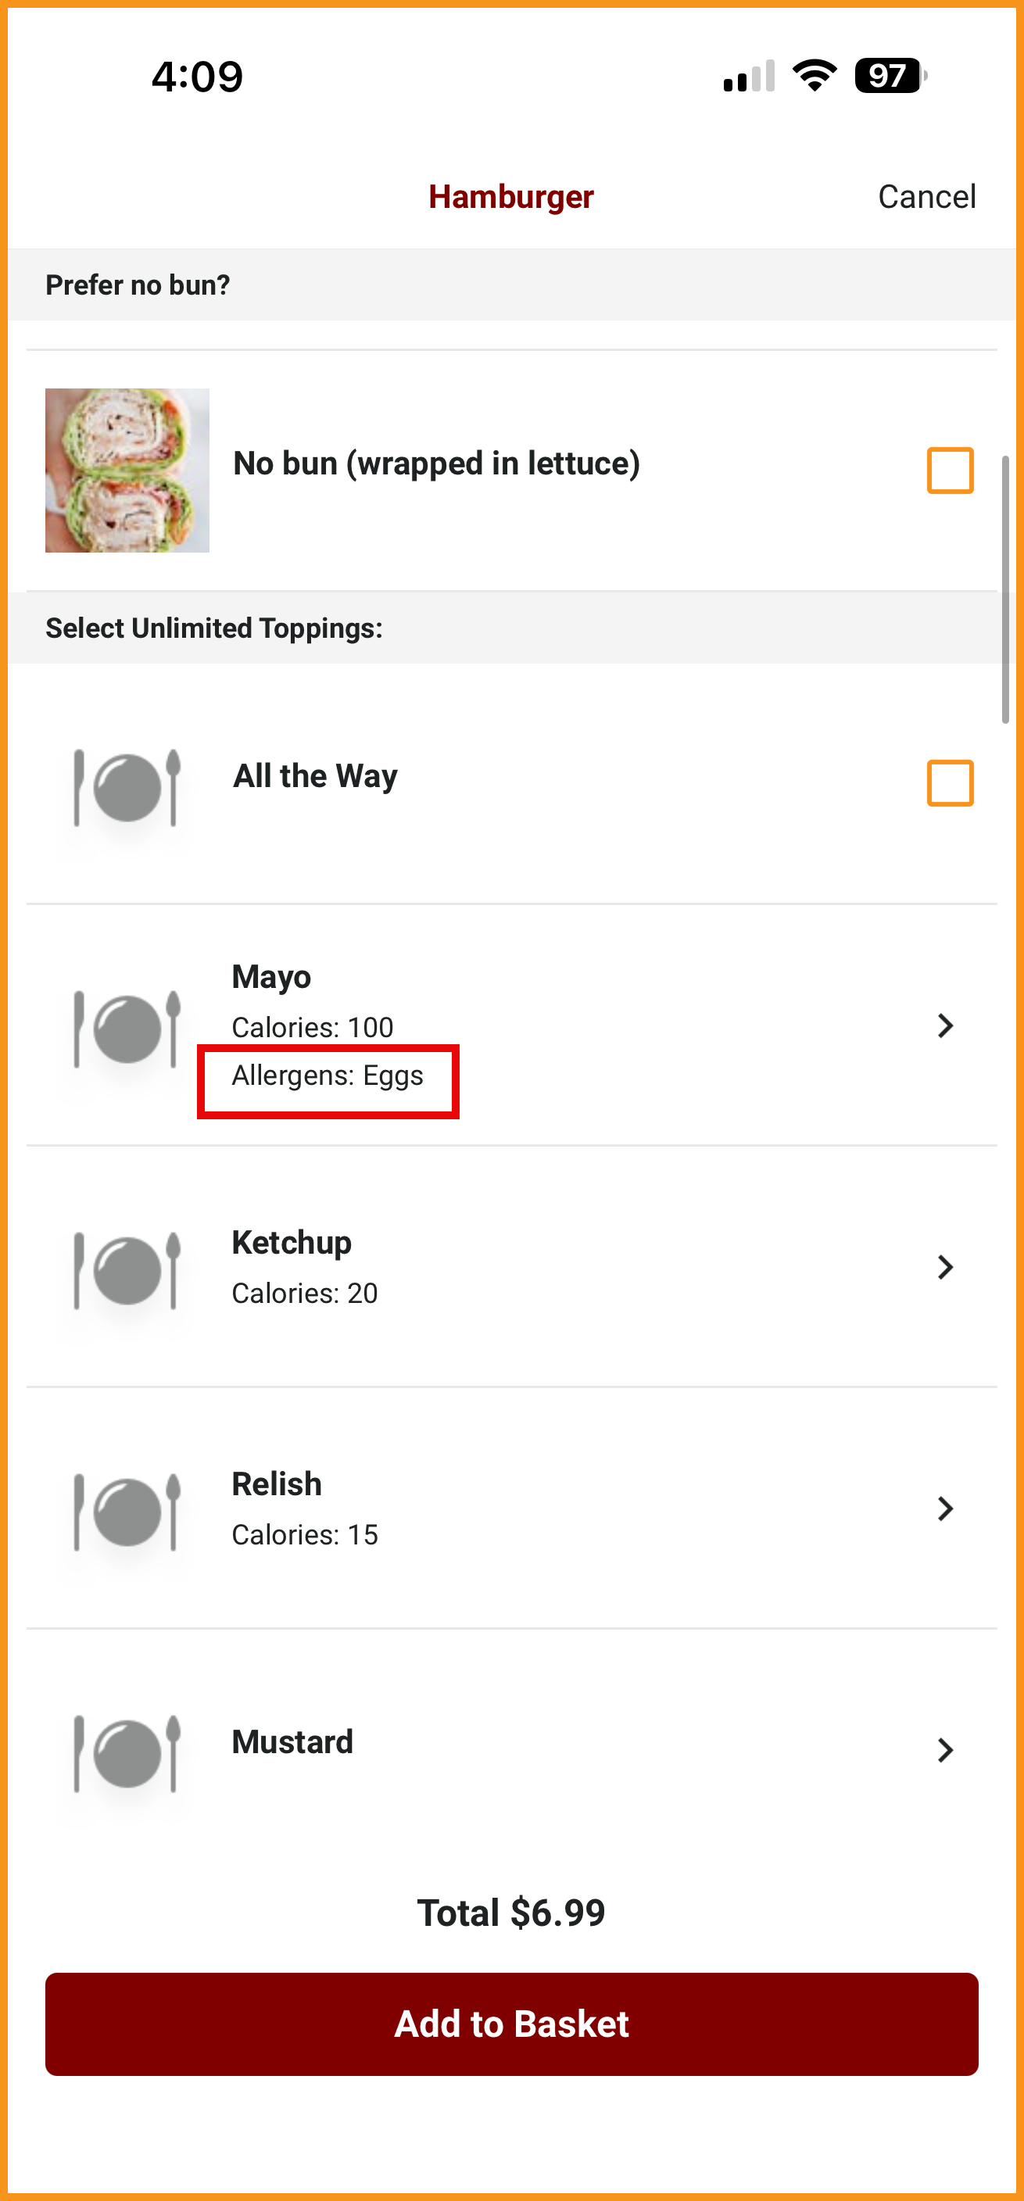
Task: Open Mustard options chevron
Action: point(944,1750)
